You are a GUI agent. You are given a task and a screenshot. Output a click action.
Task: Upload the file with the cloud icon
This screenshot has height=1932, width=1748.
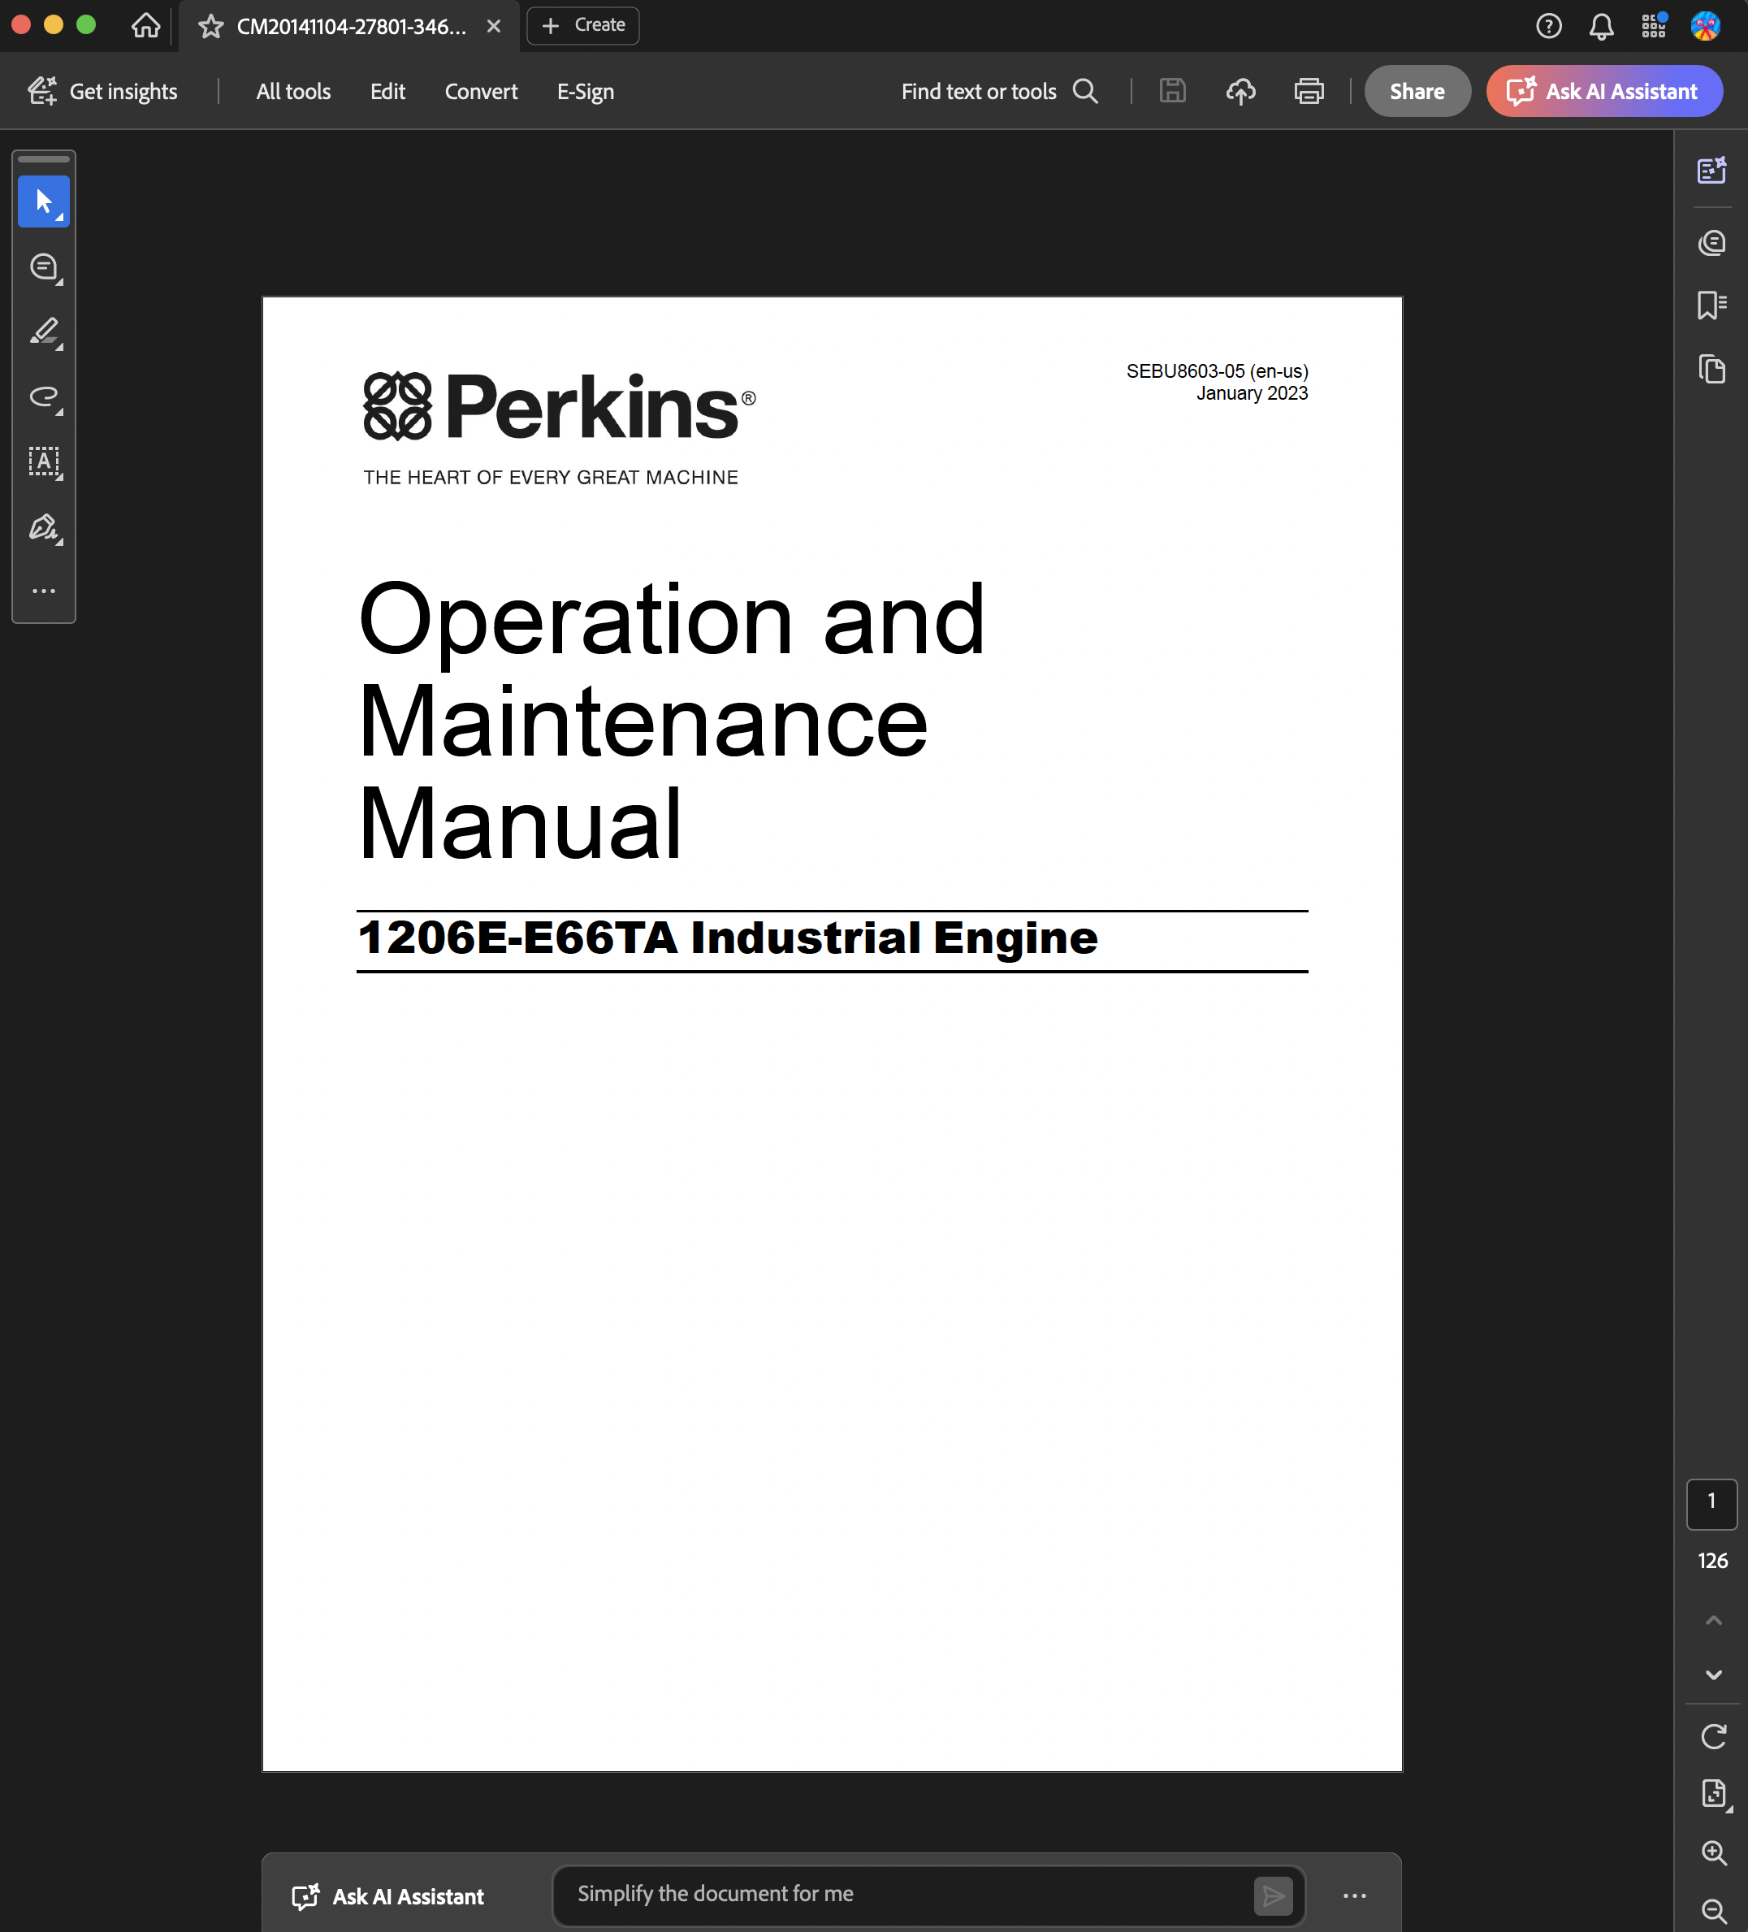pos(1240,92)
